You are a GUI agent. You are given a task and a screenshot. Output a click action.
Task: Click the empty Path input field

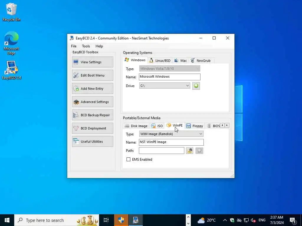point(161,150)
